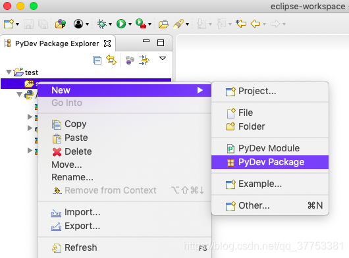349x258 pixels.
Task: Collapse the test project node
Action: point(9,72)
